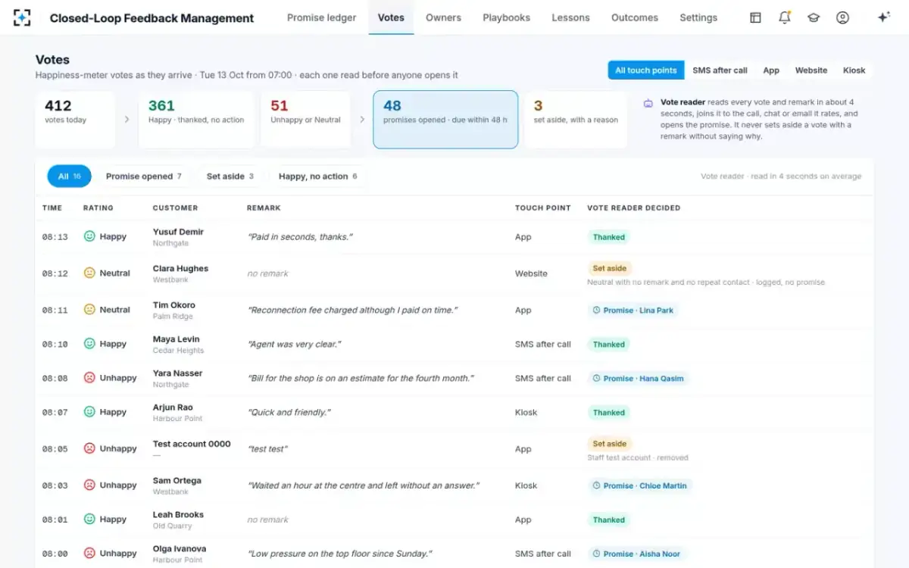Click remark "Paid in seconds, thanks."
This screenshot has width=909, height=568.
coord(300,237)
